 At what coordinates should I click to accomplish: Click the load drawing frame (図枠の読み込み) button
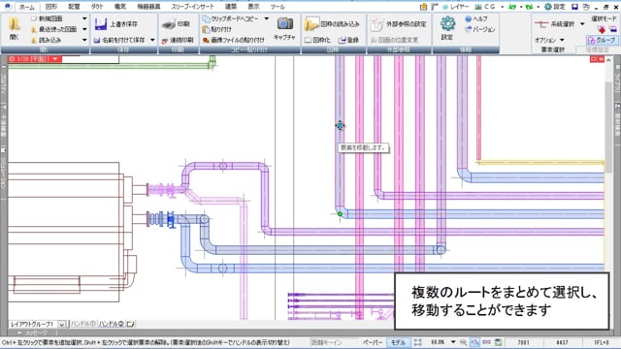(x=332, y=24)
